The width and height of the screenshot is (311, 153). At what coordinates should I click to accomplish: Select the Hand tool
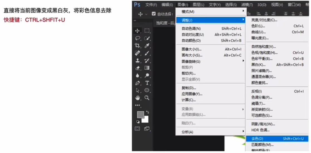tap(137, 98)
